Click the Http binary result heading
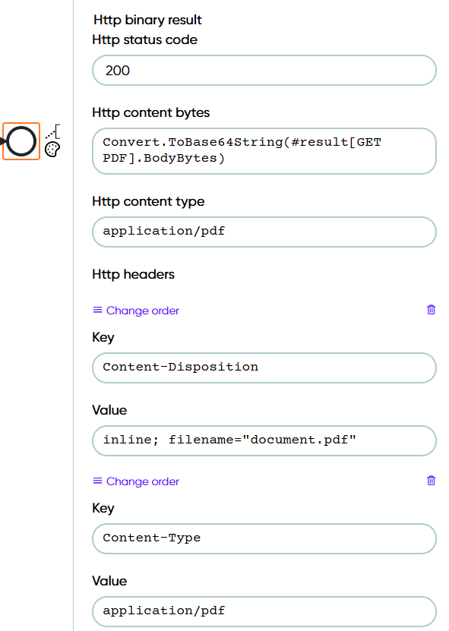449x631 pixels. 147,20
